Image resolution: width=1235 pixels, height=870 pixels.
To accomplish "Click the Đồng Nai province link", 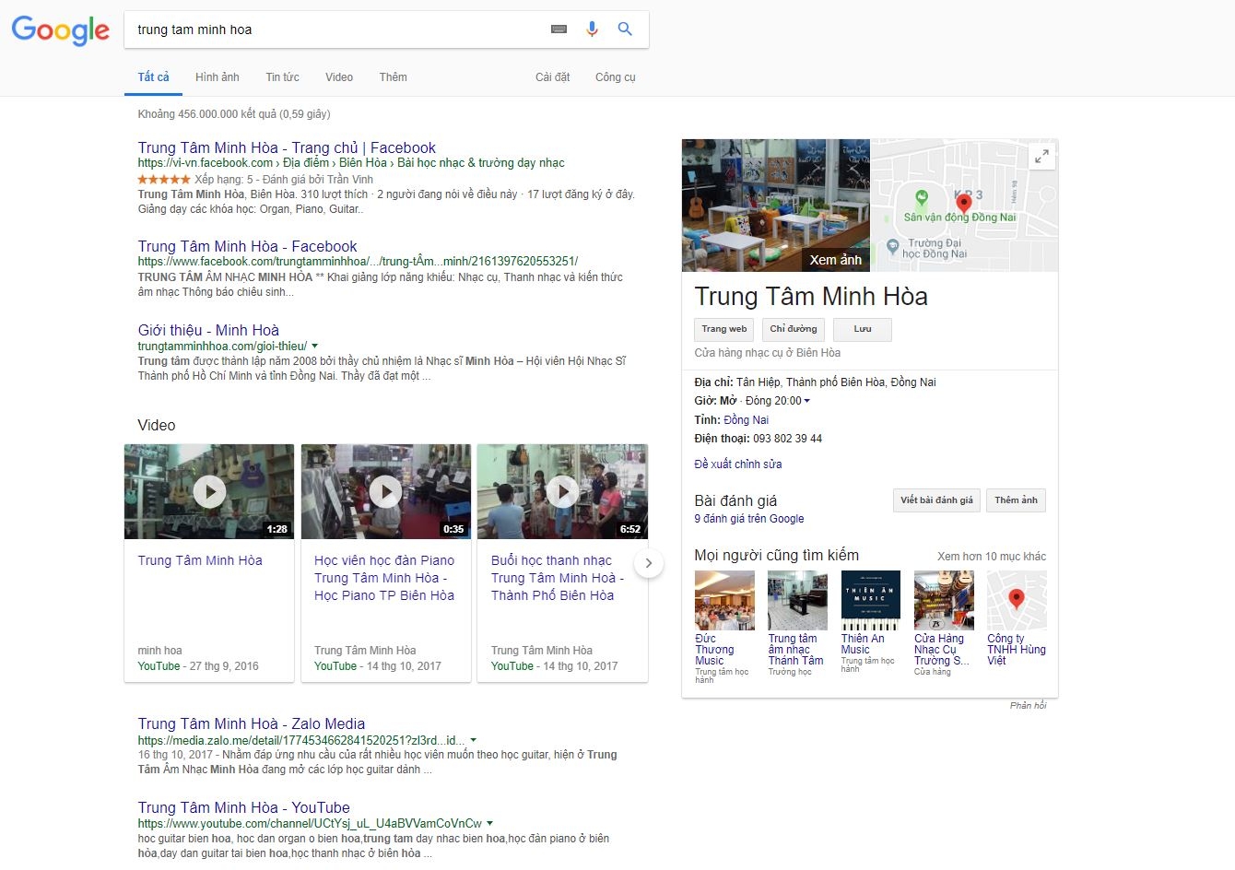I will [x=746, y=420].
